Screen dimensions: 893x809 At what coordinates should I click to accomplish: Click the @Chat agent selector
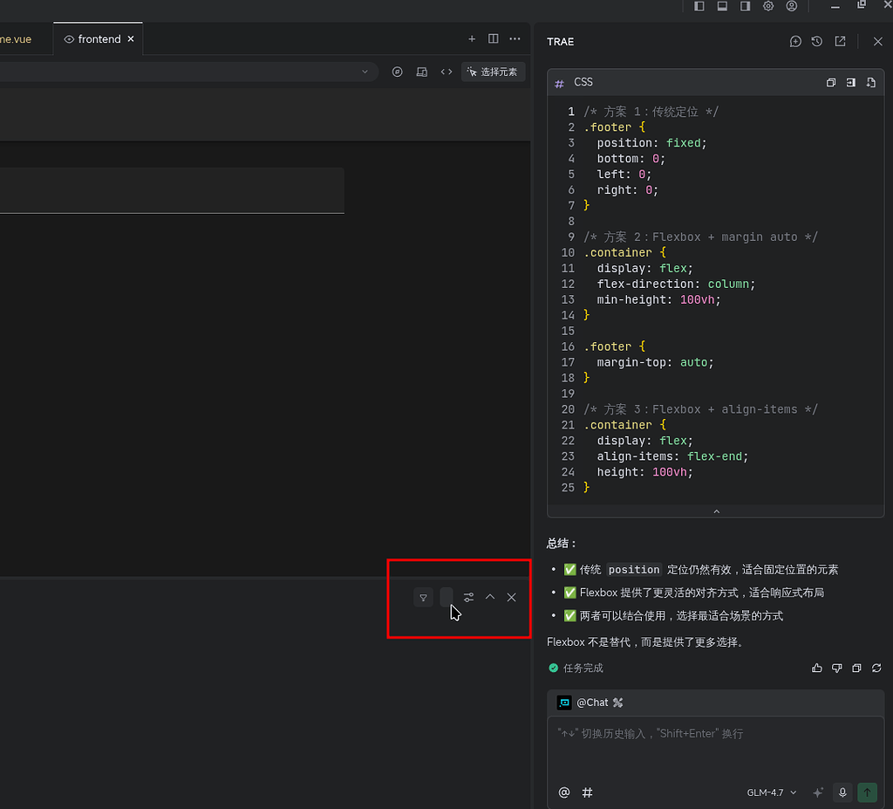pyautogui.click(x=590, y=703)
